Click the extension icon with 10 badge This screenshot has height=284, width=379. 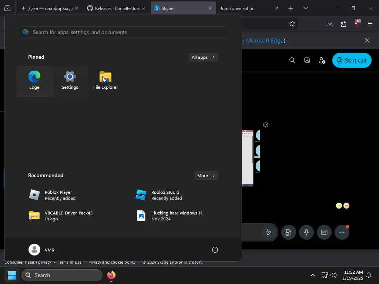click(357, 23)
